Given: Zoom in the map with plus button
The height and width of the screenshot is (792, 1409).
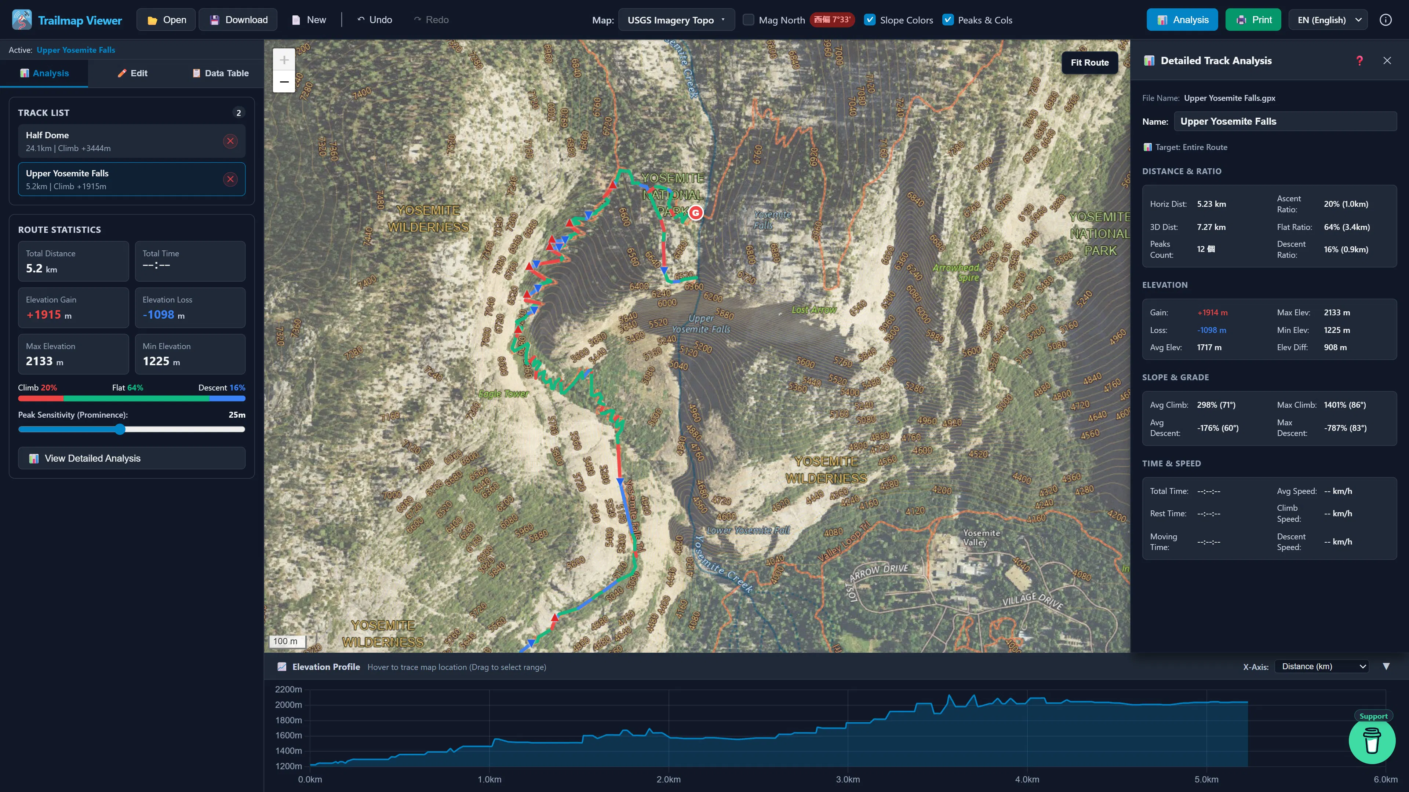Looking at the screenshot, I should click(284, 59).
